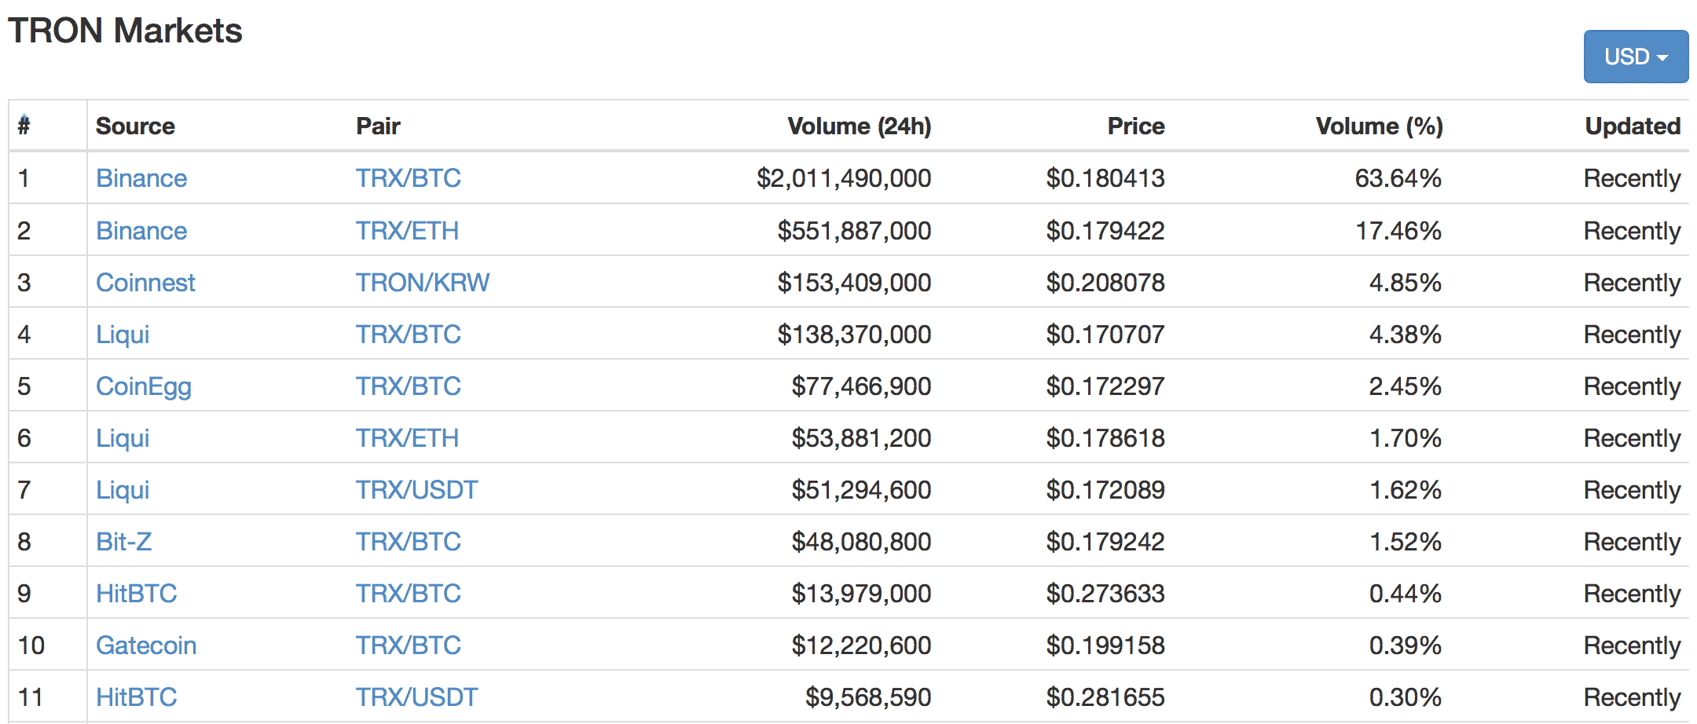Open TRX/BTC pair in Liqui row 4
Viewport: 1697px width, 724px height.
click(408, 335)
